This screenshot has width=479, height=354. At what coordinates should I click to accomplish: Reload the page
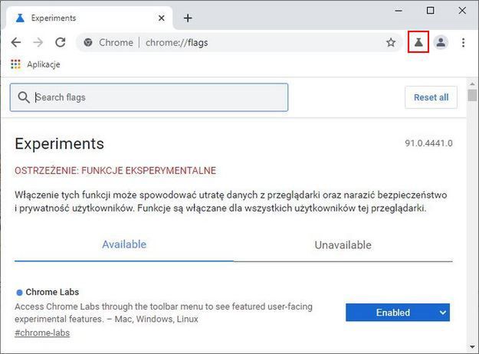coord(61,42)
